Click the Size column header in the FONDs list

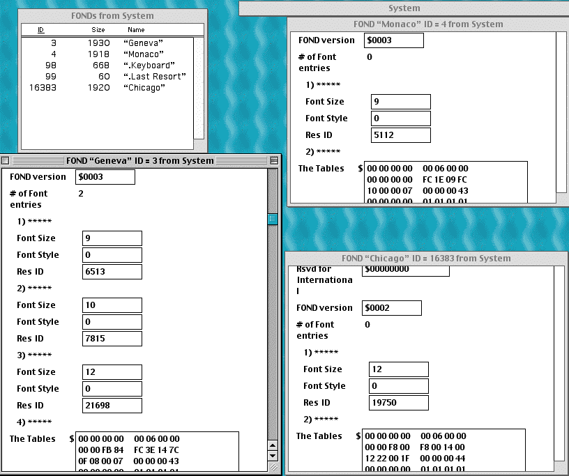tap(98, 30)
